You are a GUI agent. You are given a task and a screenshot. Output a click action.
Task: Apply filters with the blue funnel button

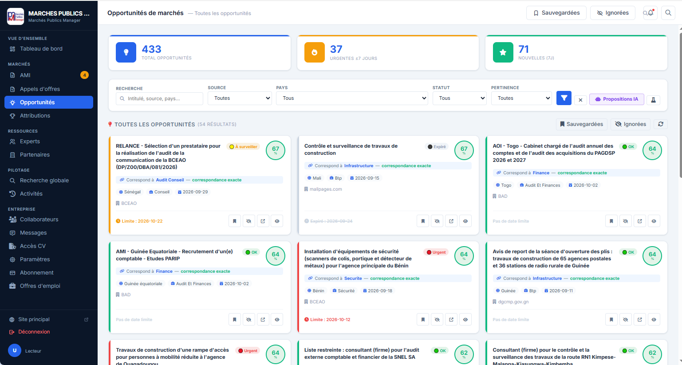[564, 98]
